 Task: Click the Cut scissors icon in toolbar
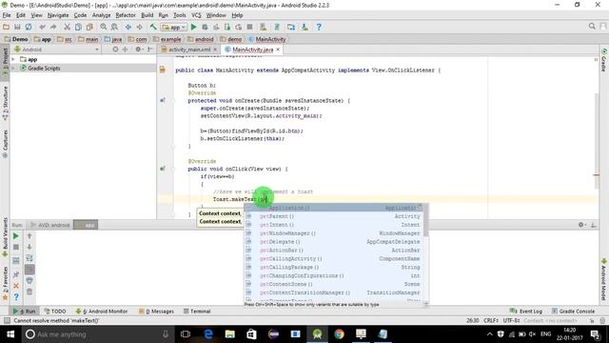68,27
